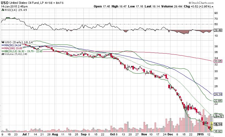Click the 'NYSE + BATS' exchange label
The image size is (225, 137).
[x=54, y=3]
